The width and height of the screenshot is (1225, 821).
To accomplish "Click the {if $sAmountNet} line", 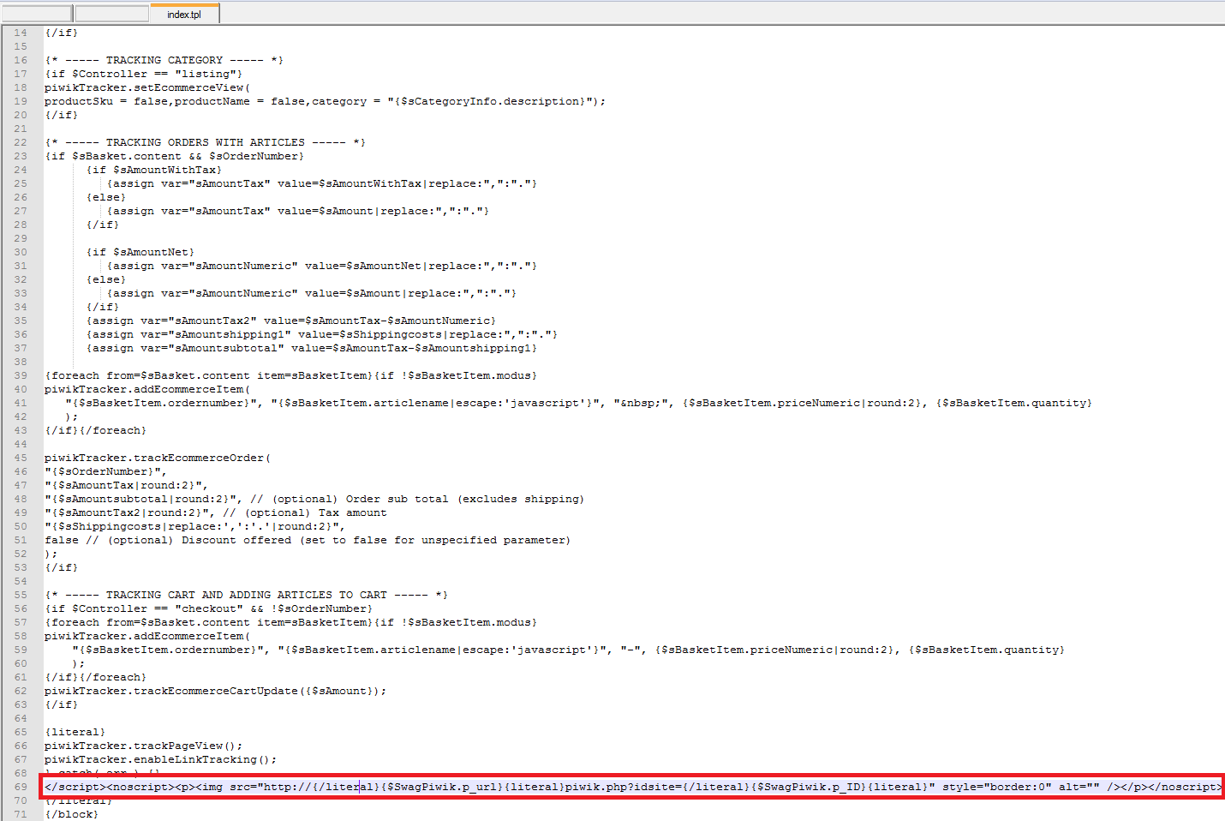I will [x=140, y=252].
